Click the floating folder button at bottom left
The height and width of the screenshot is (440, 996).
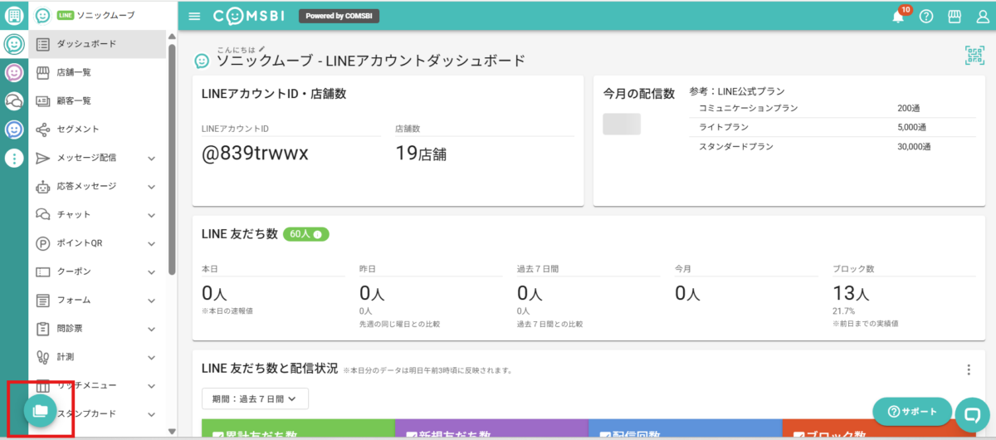coord(39,409)
